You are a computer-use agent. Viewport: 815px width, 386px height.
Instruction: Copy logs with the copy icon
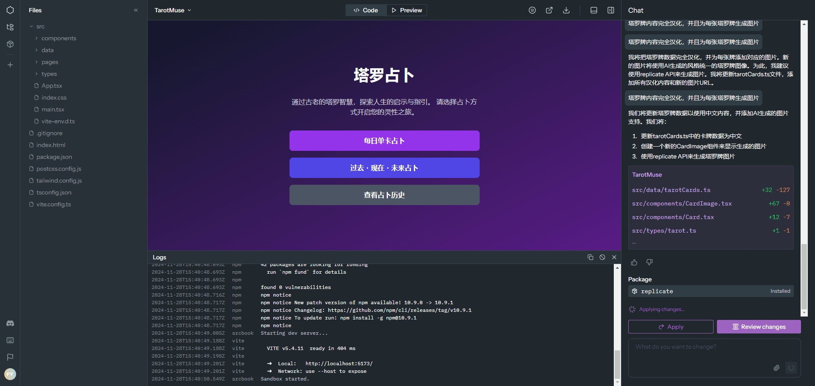[590, 257]
